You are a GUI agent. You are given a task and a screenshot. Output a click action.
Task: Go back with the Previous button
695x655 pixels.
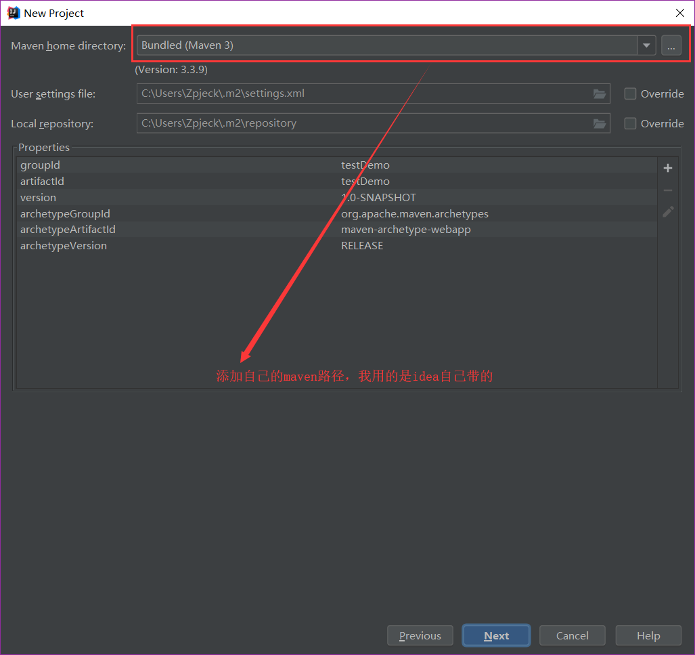420,635
